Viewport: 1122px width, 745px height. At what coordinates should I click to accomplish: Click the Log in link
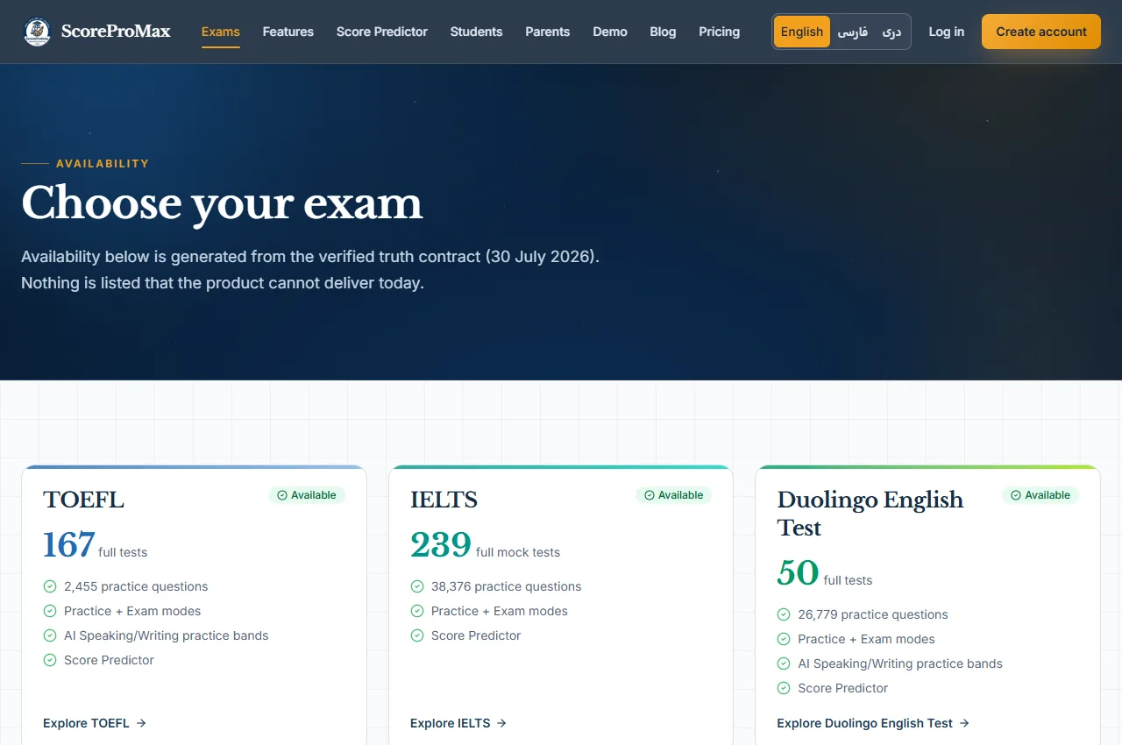pyautogui.click(x=947, y=32)
